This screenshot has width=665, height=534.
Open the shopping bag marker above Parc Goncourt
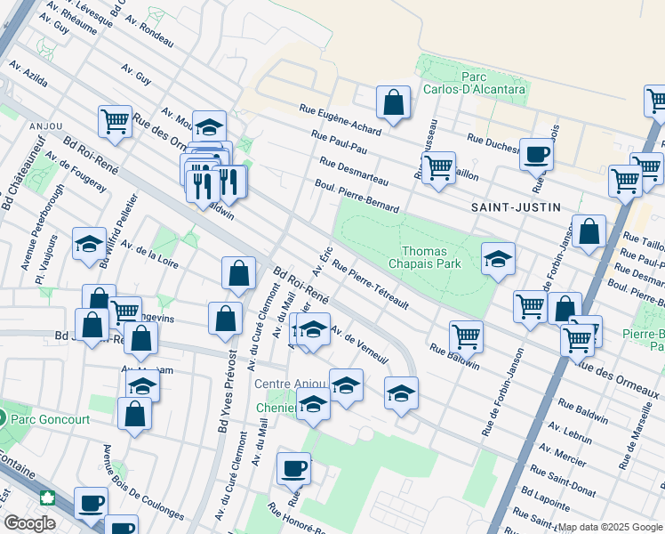click(134, 415)
